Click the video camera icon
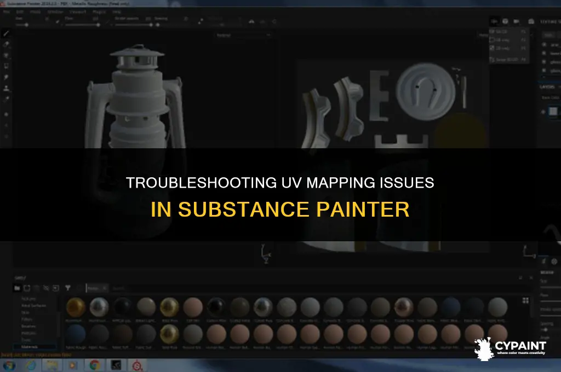 click(x=516, y=21)
